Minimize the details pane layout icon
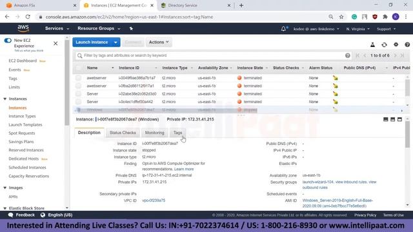The height and width of the screenshot is (232, 413). pyautogui.click(x=386, y=119)
